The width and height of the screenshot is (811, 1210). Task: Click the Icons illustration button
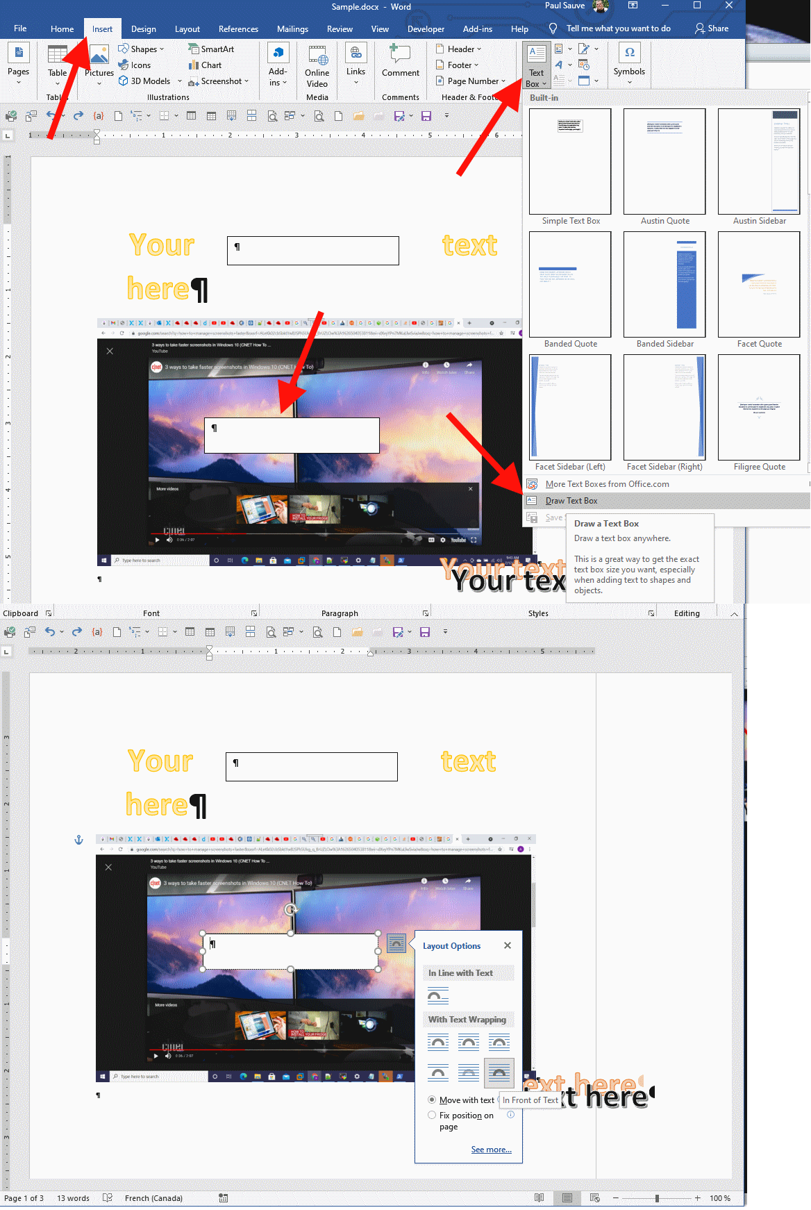click(x=135, y=65)
